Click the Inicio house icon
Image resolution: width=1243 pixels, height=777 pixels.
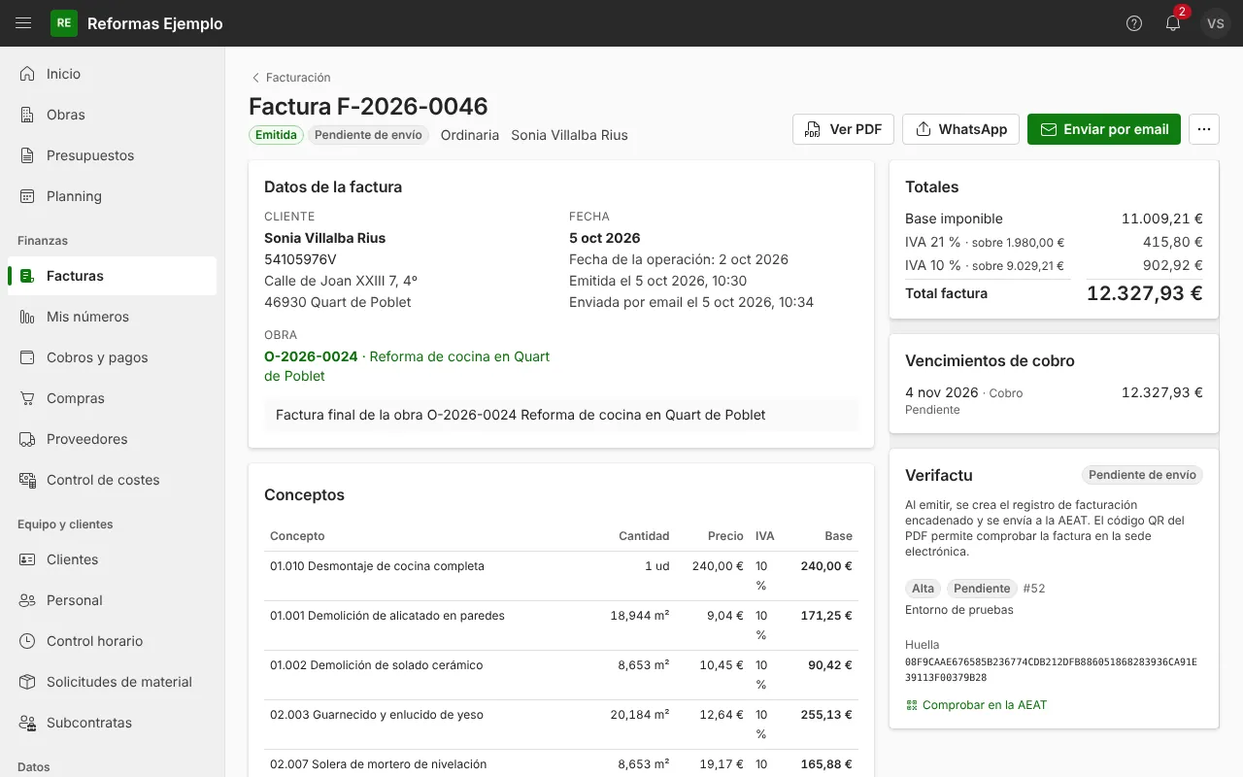coord(27,74)
